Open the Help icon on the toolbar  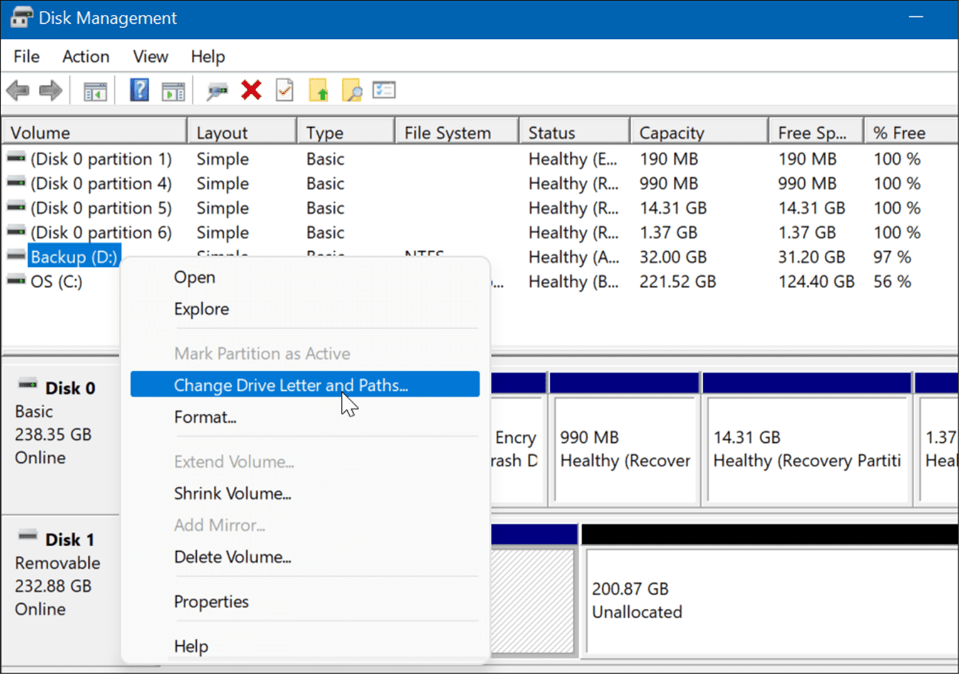tap(139, 90)
